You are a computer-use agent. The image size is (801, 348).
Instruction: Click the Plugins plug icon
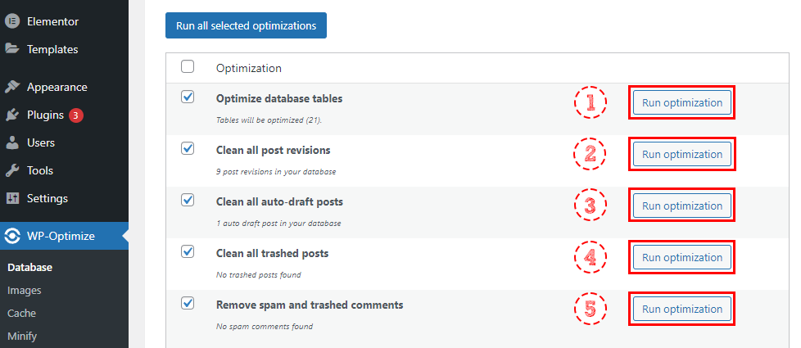pyautogui.click(x=11, y=115)
